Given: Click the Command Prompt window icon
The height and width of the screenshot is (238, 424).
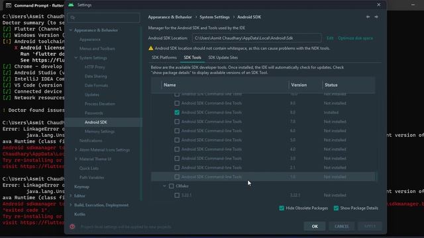Looking at the screenshot, I should pyautogui.click(x=9, y=5).
